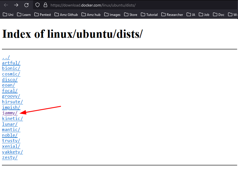Open the lunar/ directory link
The image size is (238, 175).
click(x=10, y=124)
